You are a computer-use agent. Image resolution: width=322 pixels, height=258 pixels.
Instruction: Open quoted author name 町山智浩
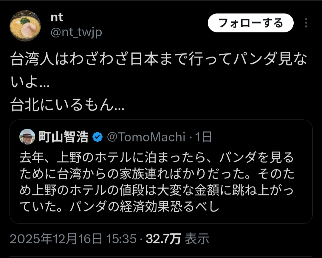coord(64,137)
